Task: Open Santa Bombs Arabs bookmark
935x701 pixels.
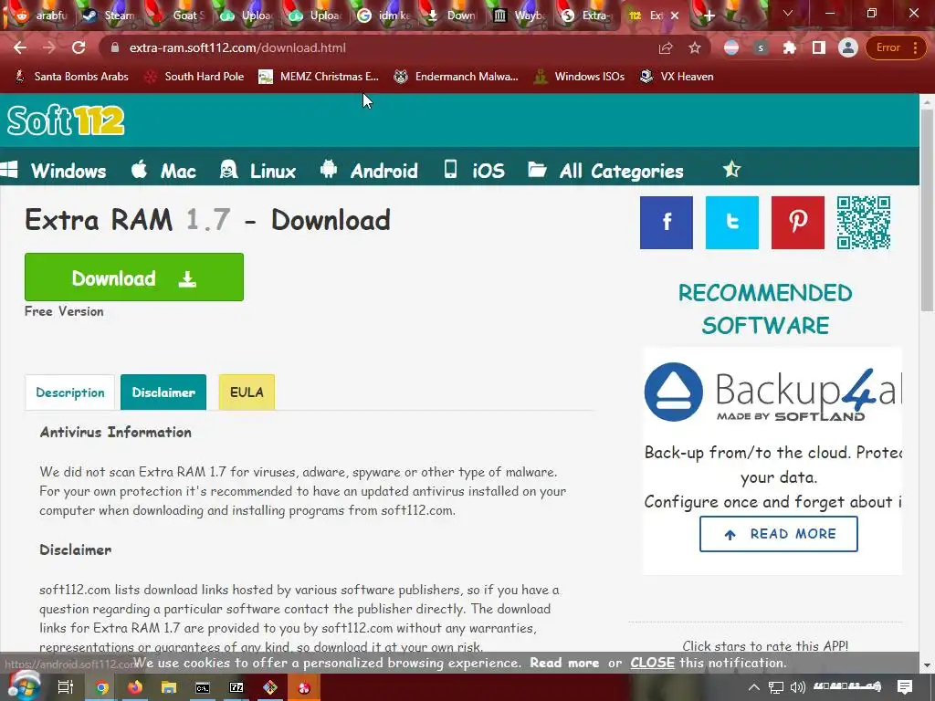Action: click(71, 77)
